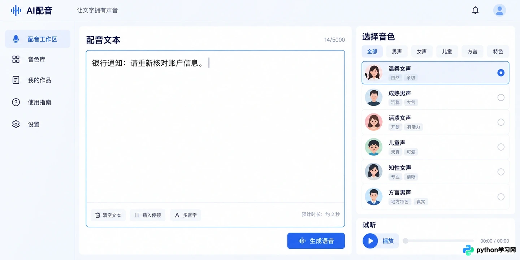Click the 清空文本 button
This screenshot has height=260, width=520.
coord(108,215)
